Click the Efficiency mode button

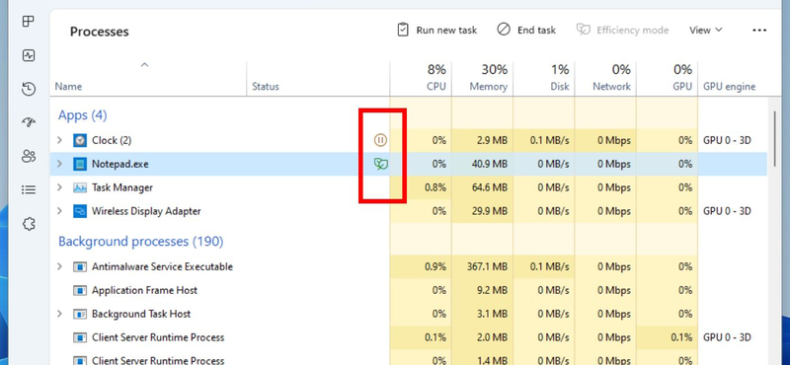point(623,31)
